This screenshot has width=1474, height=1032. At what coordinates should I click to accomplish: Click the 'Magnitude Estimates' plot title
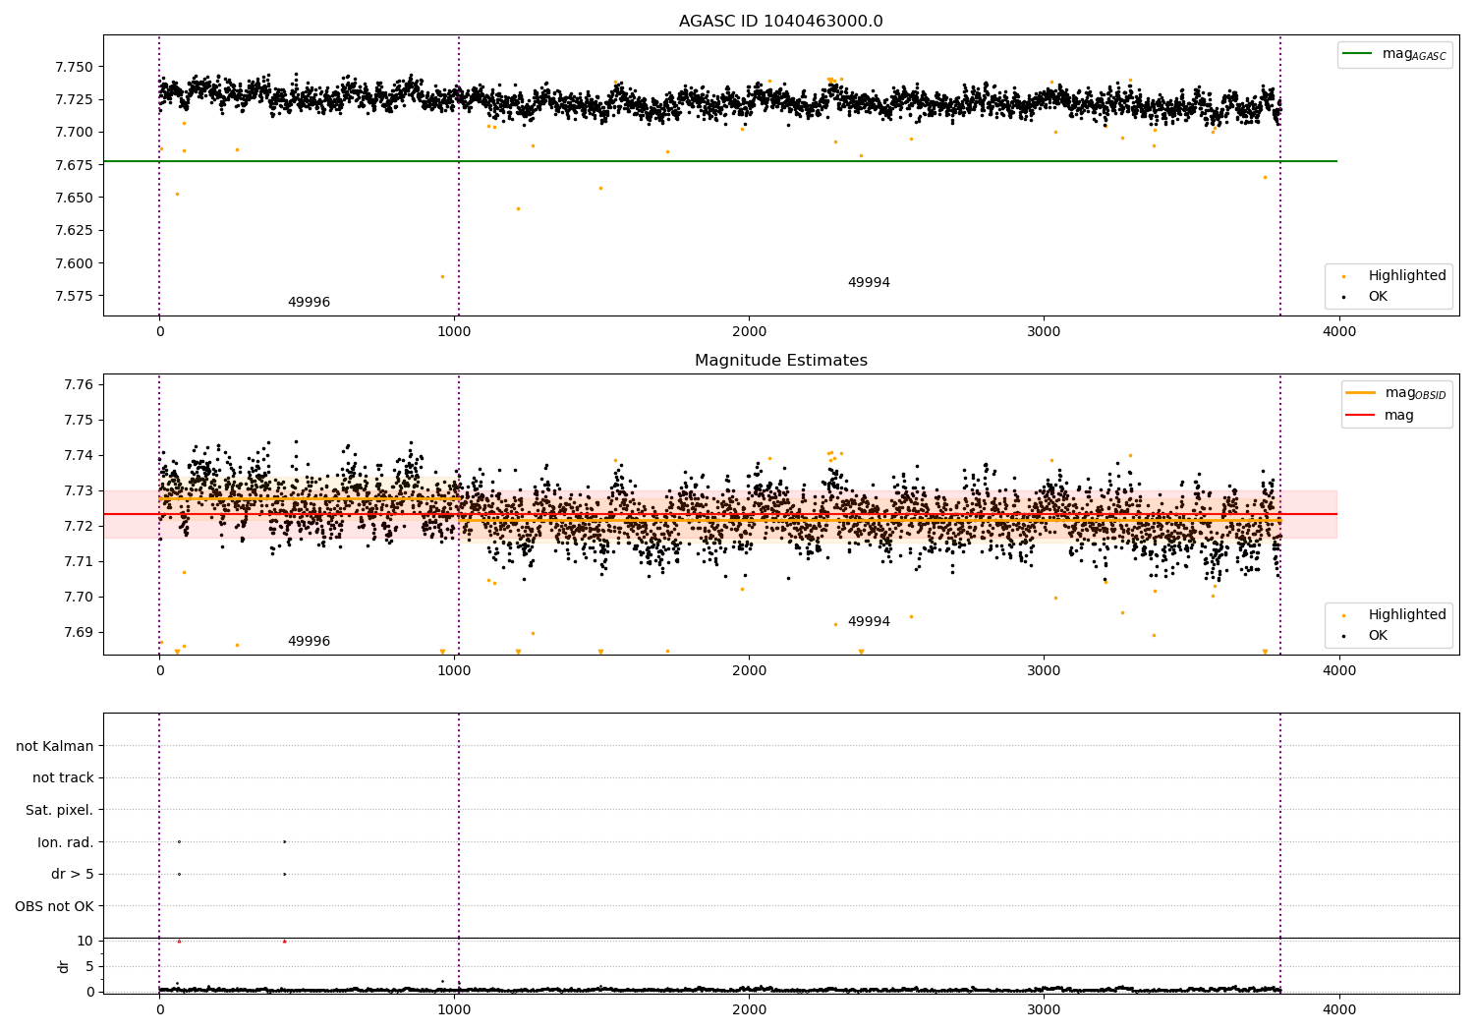tap(780, 361)
